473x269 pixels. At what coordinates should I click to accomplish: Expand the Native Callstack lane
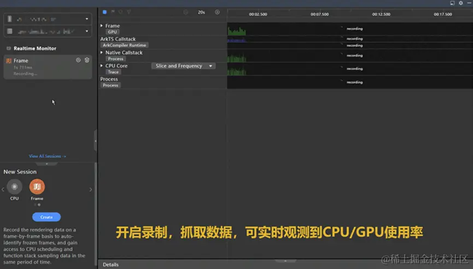click(x=102, y=52)
